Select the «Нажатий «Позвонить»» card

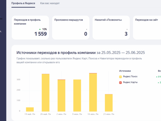coord(111,28)
